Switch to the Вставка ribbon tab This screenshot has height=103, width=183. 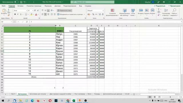tap(20, 6)
